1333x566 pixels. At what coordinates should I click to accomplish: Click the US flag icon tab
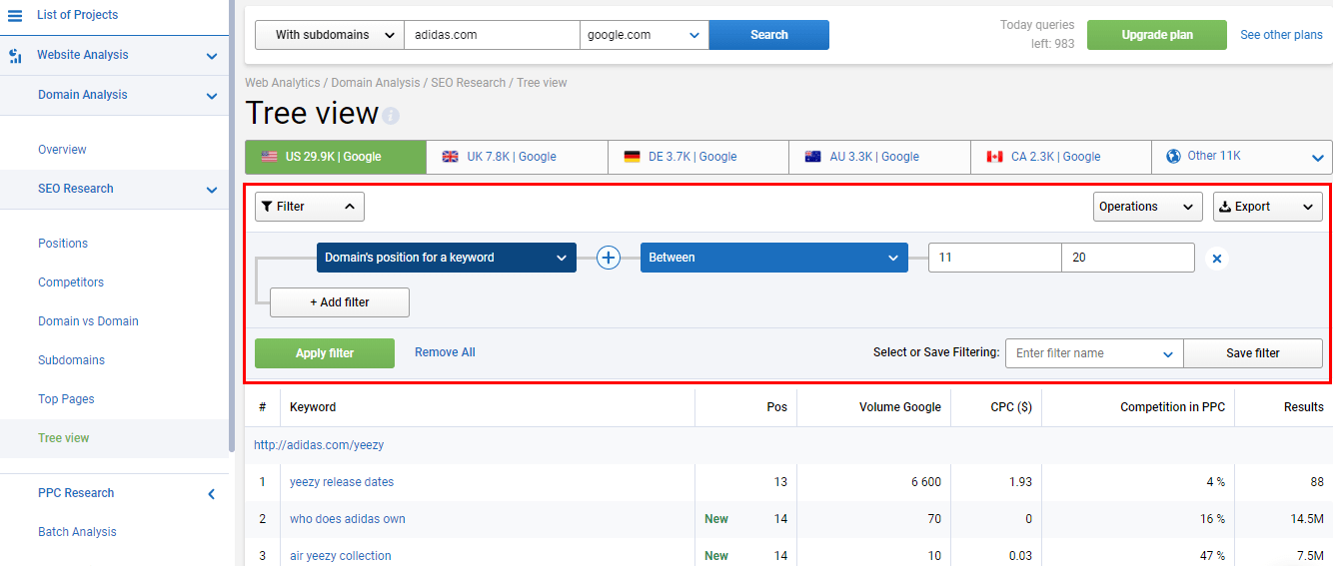click(269, 157)
